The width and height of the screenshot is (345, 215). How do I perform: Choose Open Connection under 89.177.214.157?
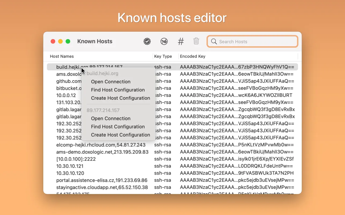click(111, 118)
